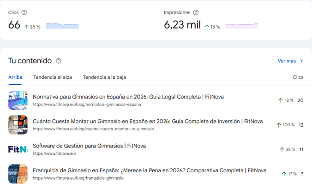The image size is (312, 187).
Task: Click the 66 clicks total value
Action: 14,25
